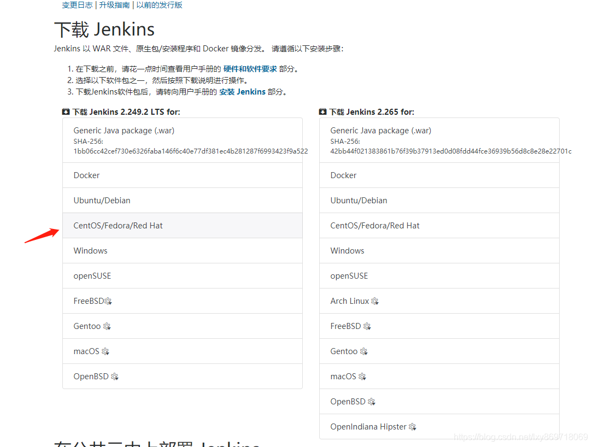Select Docker under 2.249.2 LTS

point(183,175)
